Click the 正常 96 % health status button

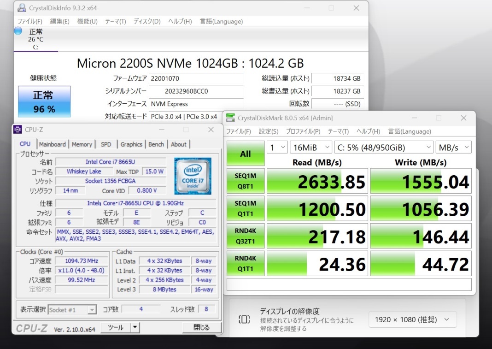[44, 101]
